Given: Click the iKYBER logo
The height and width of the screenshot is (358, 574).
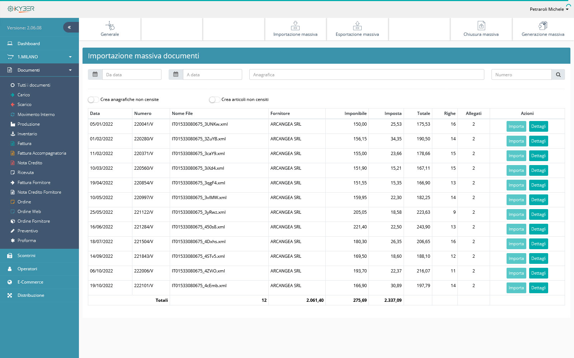Looking at the screenshot, I should [21, 9].
